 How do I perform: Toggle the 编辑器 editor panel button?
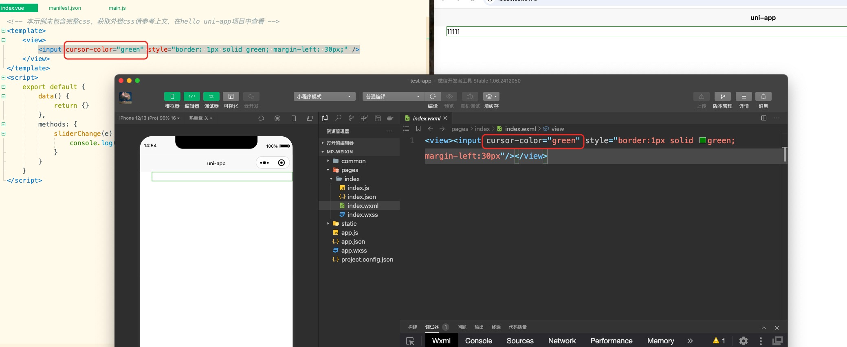[191, 96]
